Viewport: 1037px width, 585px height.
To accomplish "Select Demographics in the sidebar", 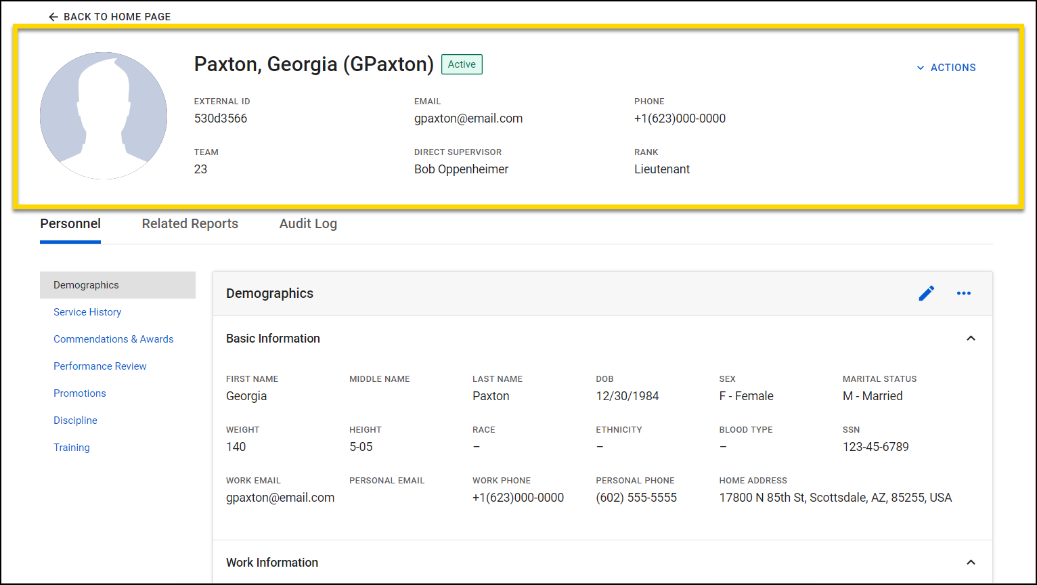I will pyautogui.click(x=86, y=284).
